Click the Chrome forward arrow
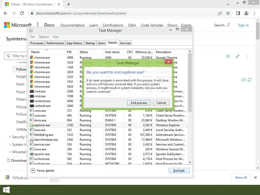 14,13
